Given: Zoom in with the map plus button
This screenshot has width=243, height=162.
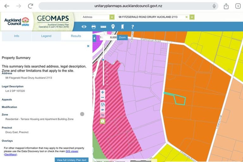Looking at the screenshot, I should [103, 92].
